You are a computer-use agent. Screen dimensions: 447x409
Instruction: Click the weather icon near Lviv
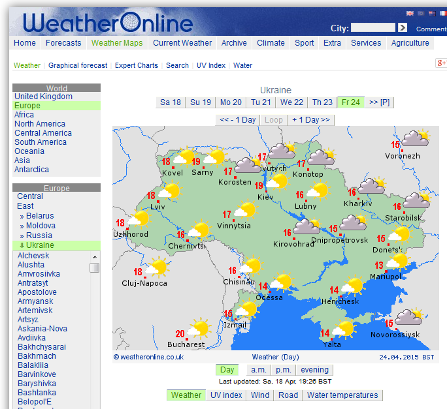point(170,191)
